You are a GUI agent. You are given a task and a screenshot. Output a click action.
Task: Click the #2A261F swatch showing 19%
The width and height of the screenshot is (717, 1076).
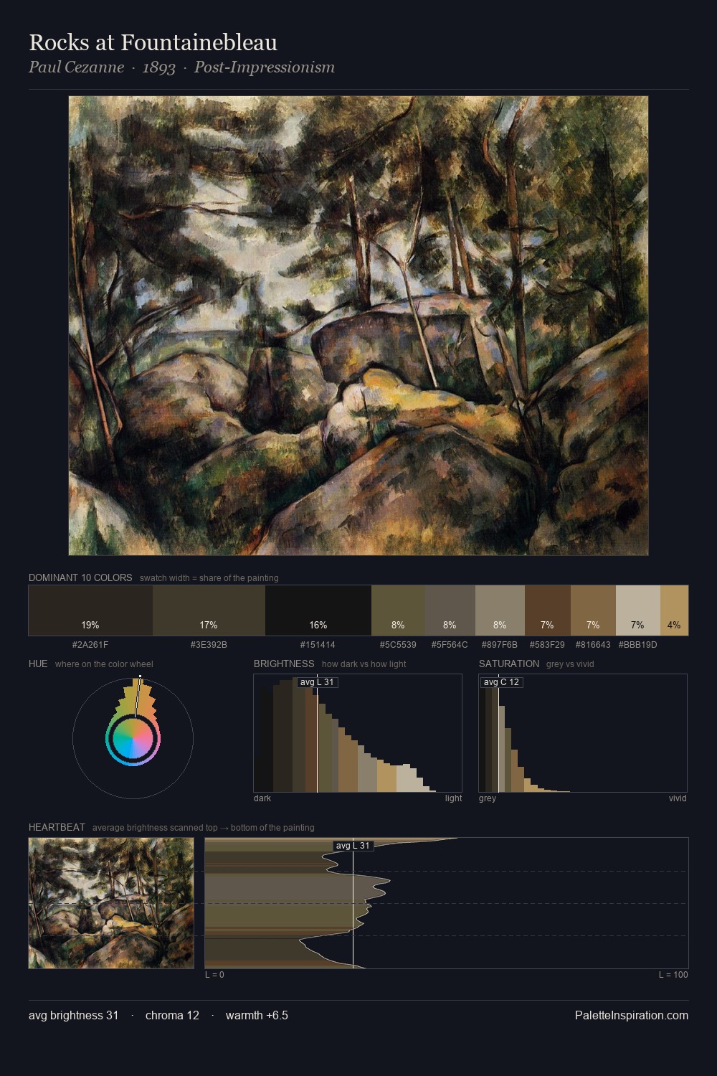(x=90, y=610)
